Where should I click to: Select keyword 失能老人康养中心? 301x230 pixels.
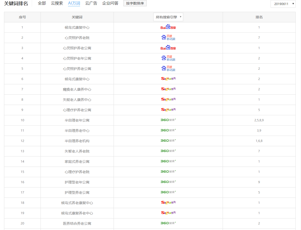pos(77,100)
